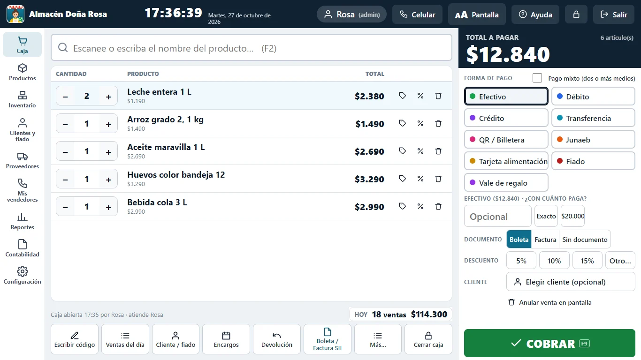Screen dimensions: 641x360
Task: Increase quantity of Leche entera 1 L
Action: [x=108, y=96]
